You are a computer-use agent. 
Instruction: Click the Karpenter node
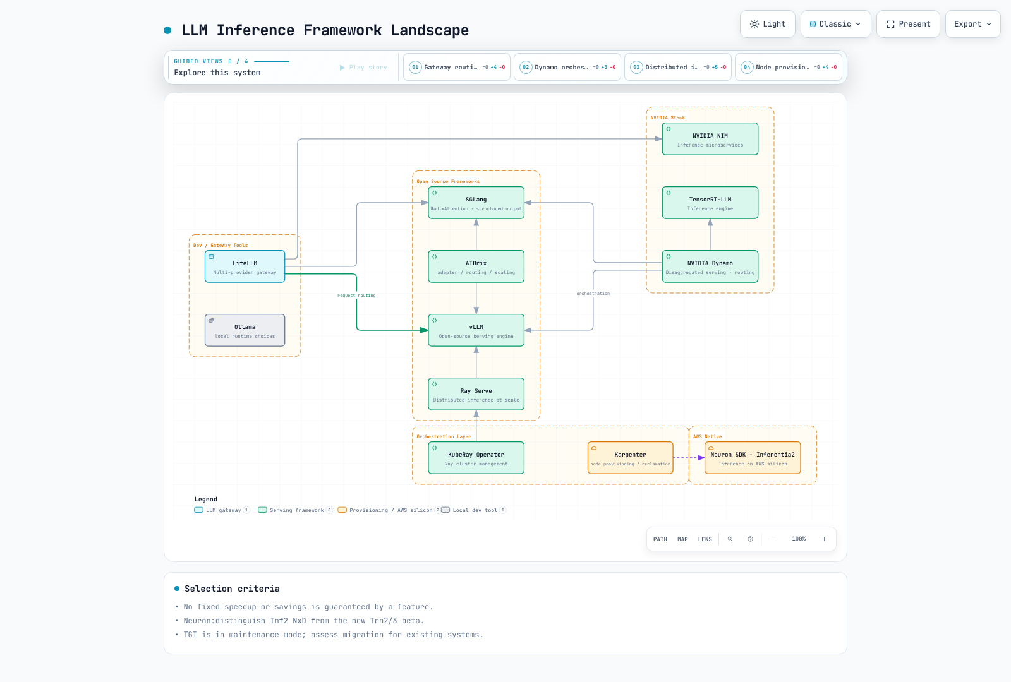point(631,458)
